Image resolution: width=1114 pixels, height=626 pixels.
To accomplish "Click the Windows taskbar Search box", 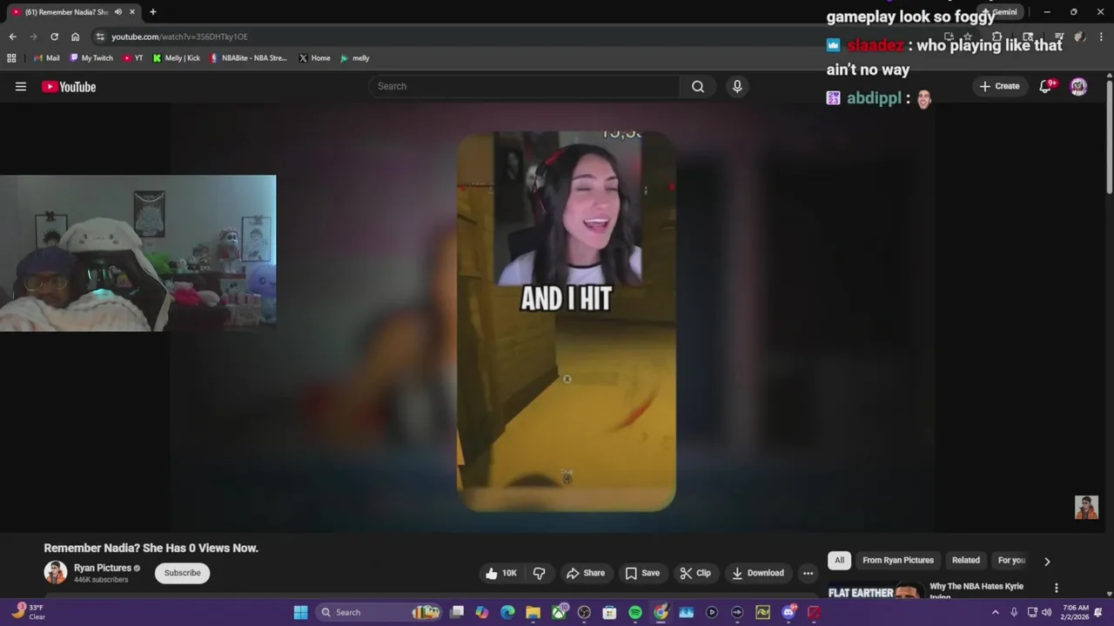I will 378,612.
